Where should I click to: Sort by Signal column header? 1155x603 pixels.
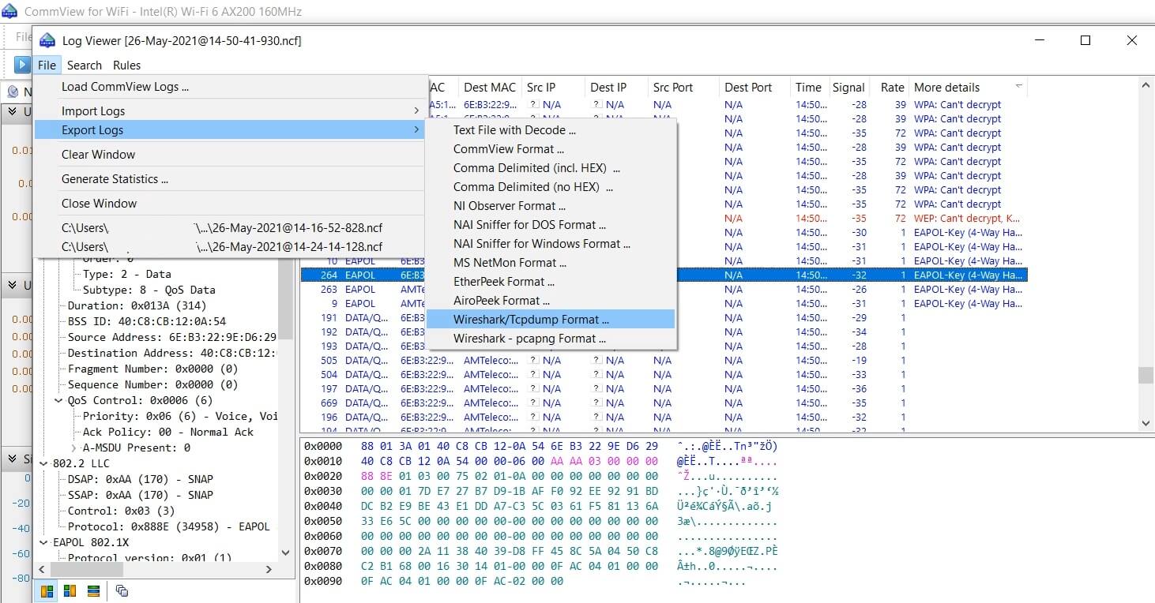point(848,88)
